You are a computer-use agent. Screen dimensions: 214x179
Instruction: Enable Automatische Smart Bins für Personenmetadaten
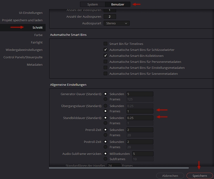[106, 62]
